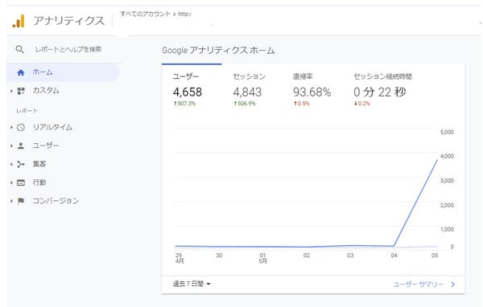Click the レポート section label
Viewport: 483px width, 307px height.
[x=27, y=110]
